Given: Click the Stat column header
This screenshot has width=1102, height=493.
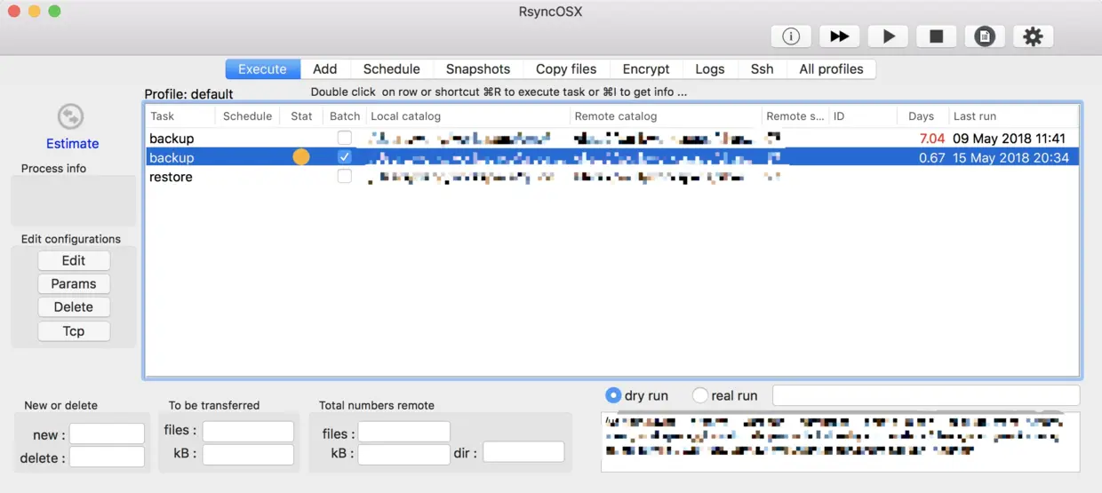Looking at the screenshot, I should (301, 116).
